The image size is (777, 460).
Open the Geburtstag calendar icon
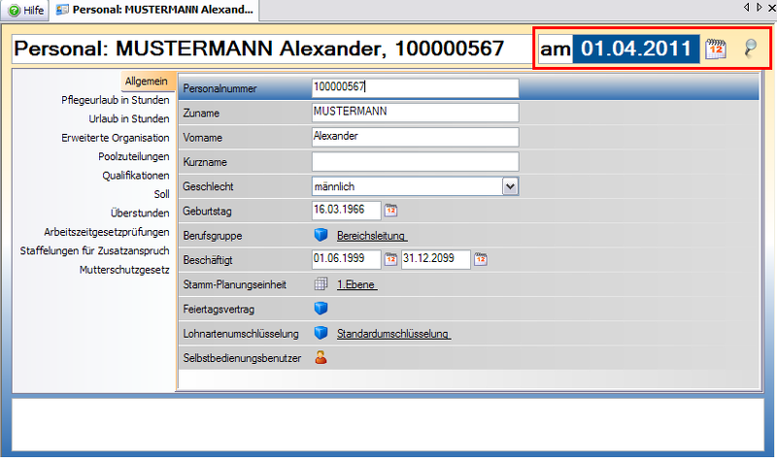[390, 210]
